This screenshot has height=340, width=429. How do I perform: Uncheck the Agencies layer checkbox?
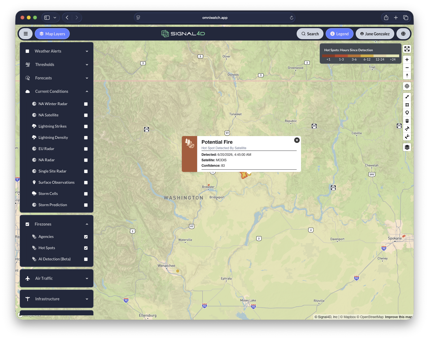86,237
